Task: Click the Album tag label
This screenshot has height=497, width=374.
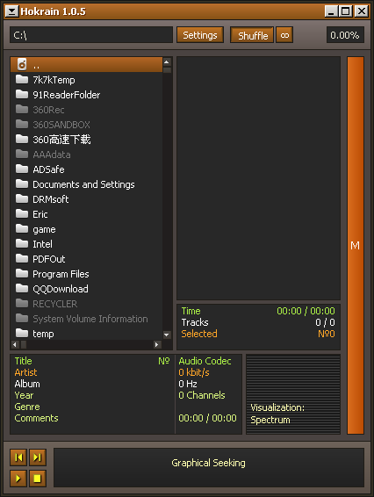Action: tap(27, 384)
